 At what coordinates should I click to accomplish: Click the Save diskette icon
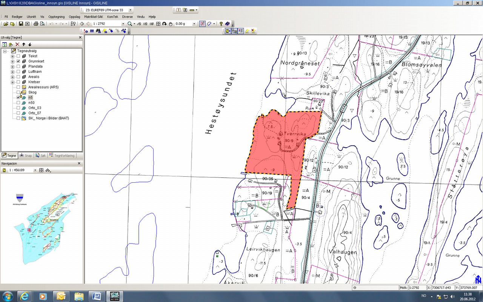(21, 24)
